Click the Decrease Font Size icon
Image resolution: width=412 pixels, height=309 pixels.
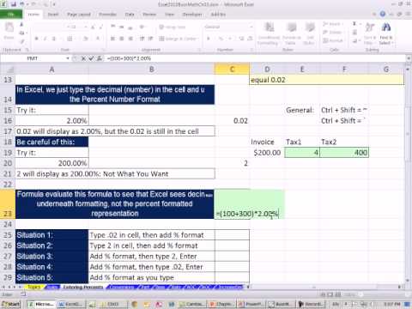tap(100, 27)
